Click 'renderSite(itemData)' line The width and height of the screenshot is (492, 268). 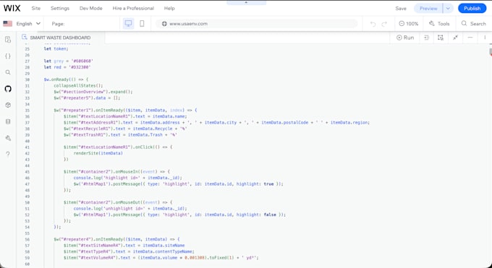coord(98,153)
